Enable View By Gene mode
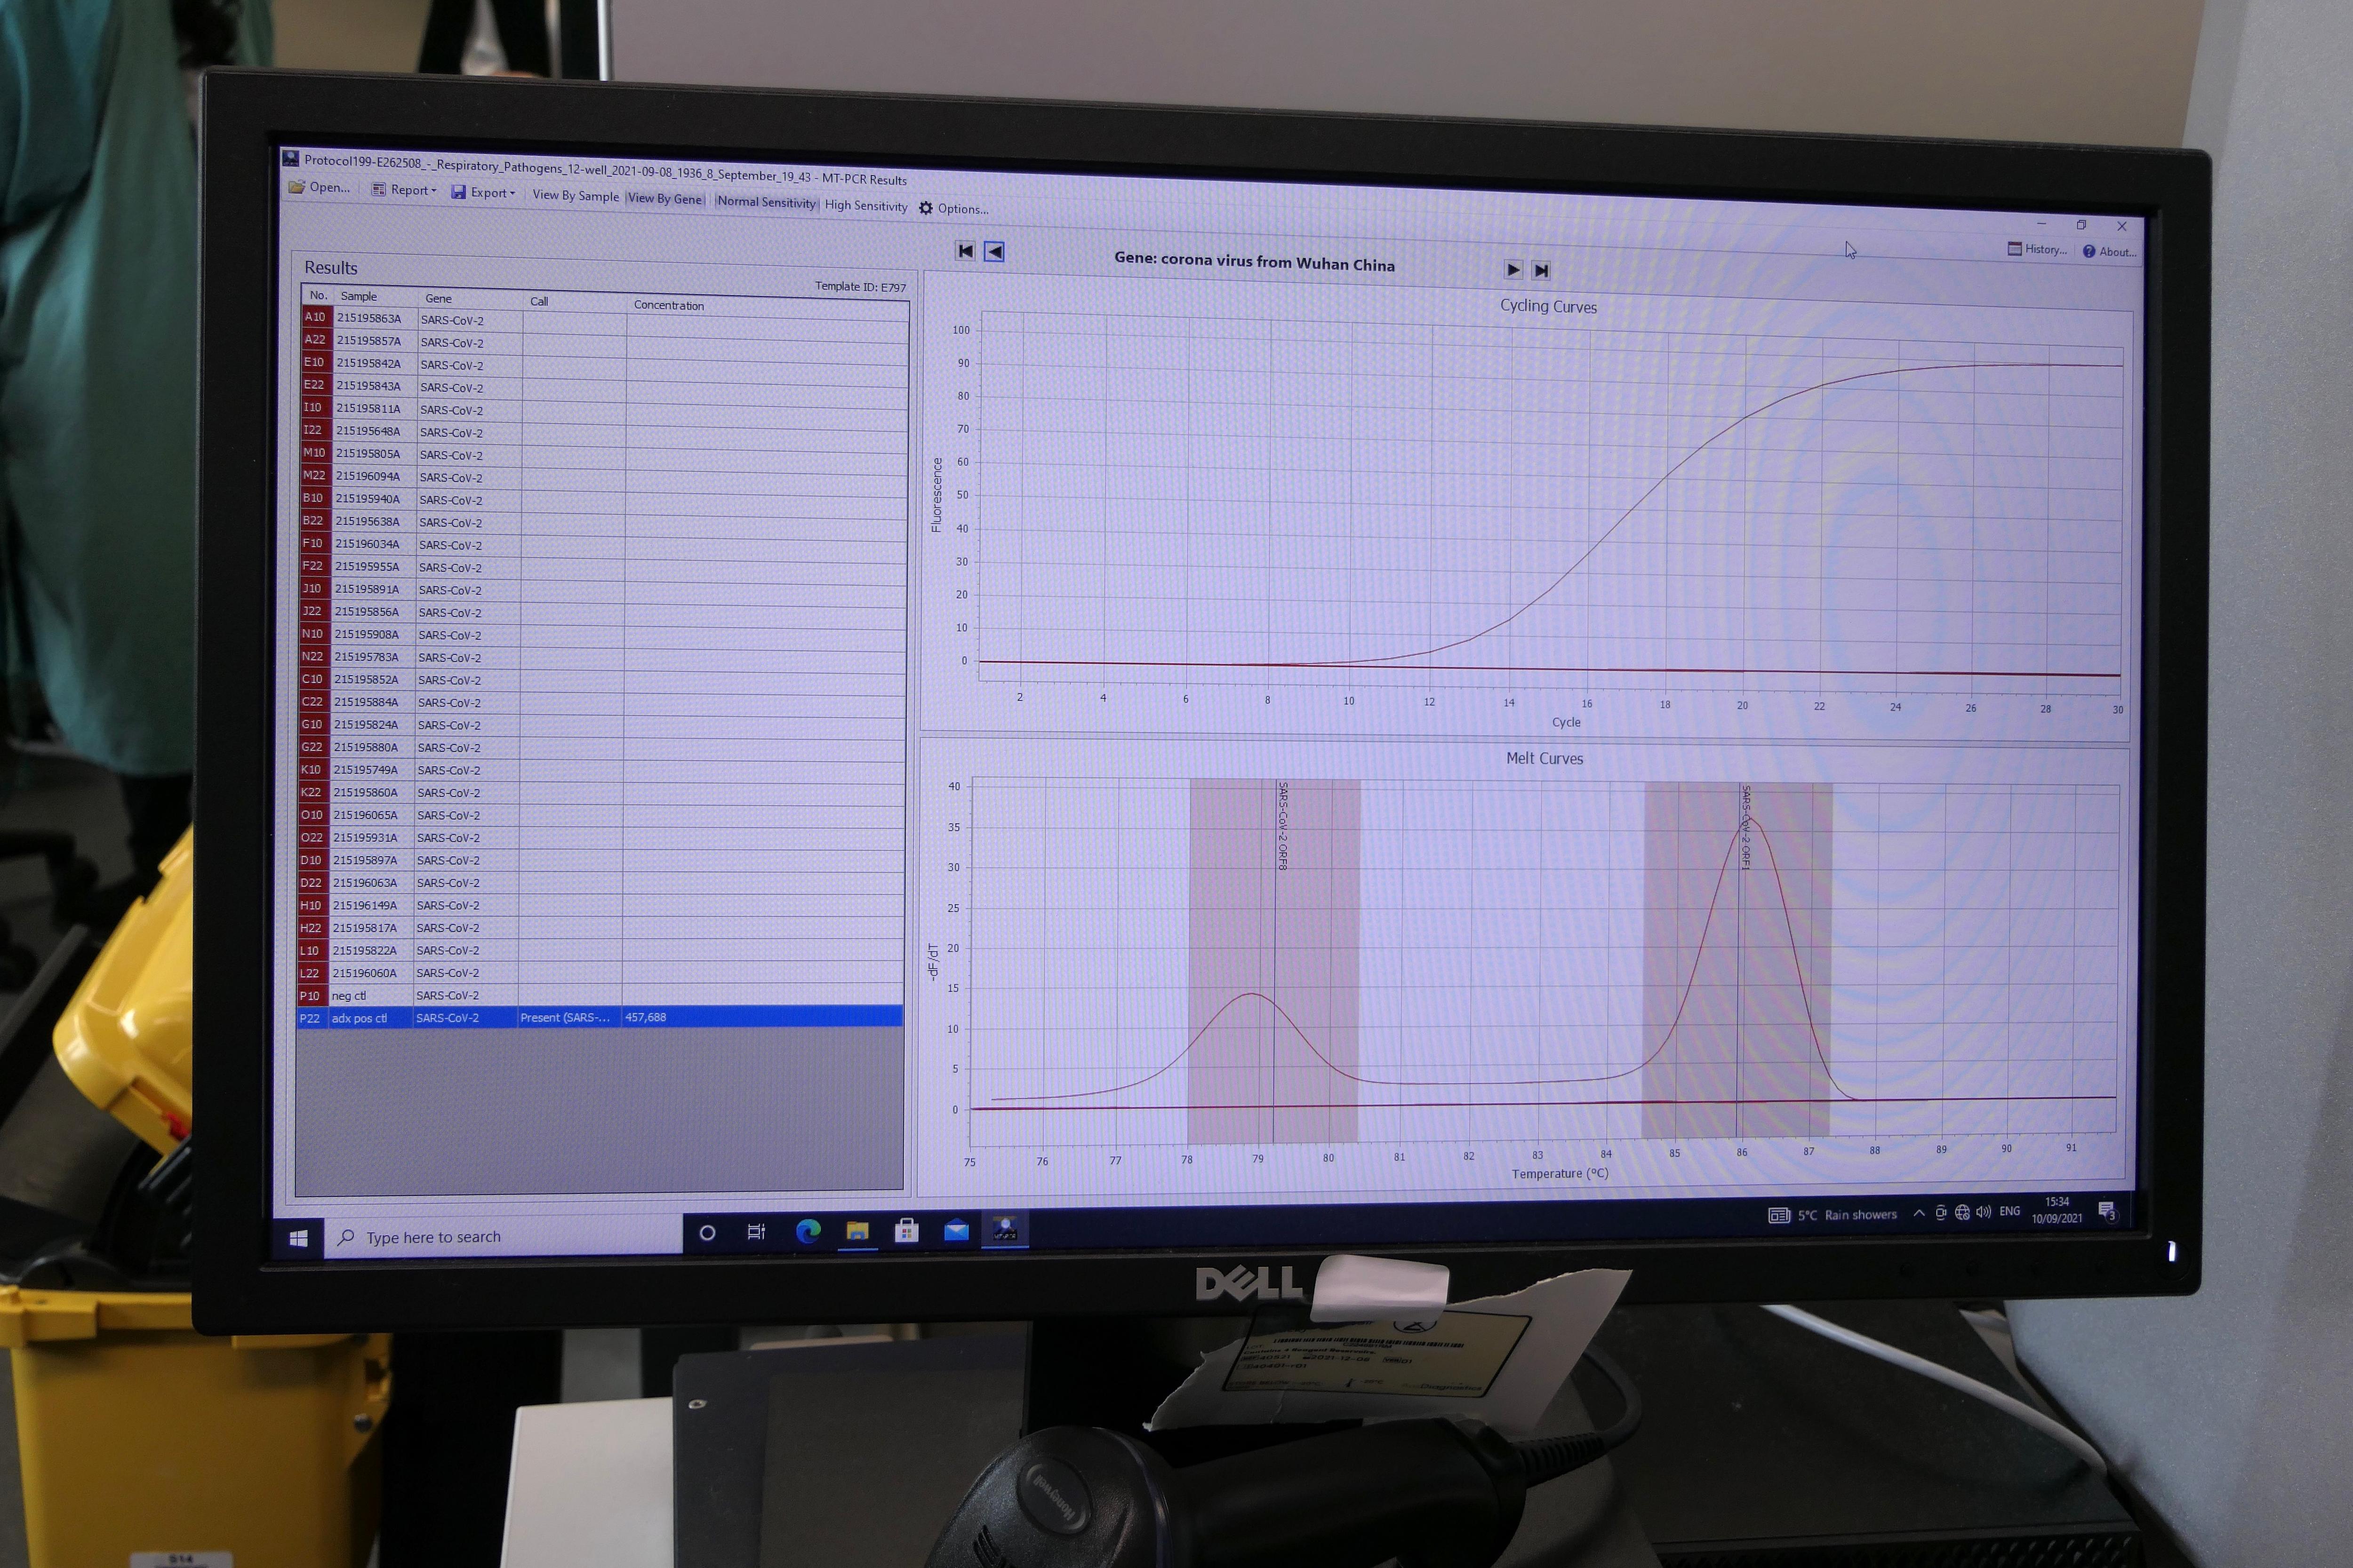This screenshot has height=1568, width=2353. coord(665,199)
